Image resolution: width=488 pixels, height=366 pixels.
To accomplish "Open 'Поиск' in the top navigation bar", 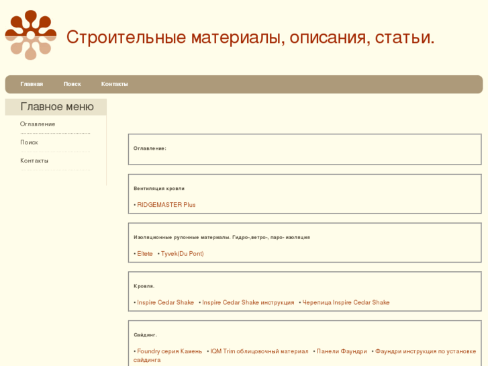I will click(72, 84).
